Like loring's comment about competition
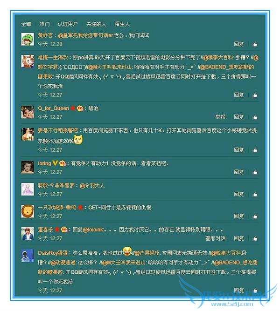 click(255, 172)
